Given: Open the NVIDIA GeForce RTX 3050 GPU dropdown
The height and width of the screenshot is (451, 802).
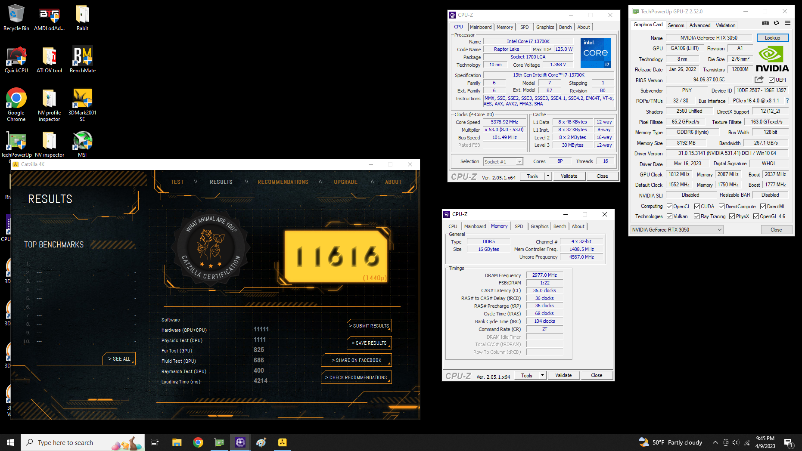Looking at the screenshot, I should [x=677, y=230].
